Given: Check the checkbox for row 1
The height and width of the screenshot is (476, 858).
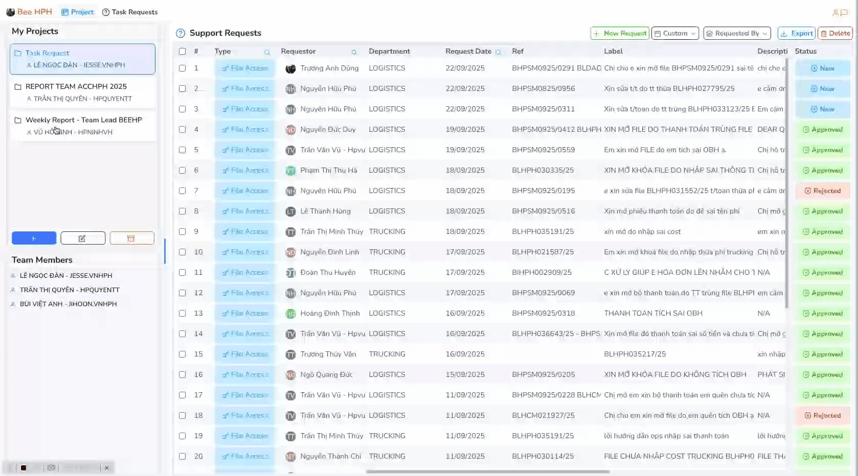Looking at the screenshot, I should tap(182, 68).
